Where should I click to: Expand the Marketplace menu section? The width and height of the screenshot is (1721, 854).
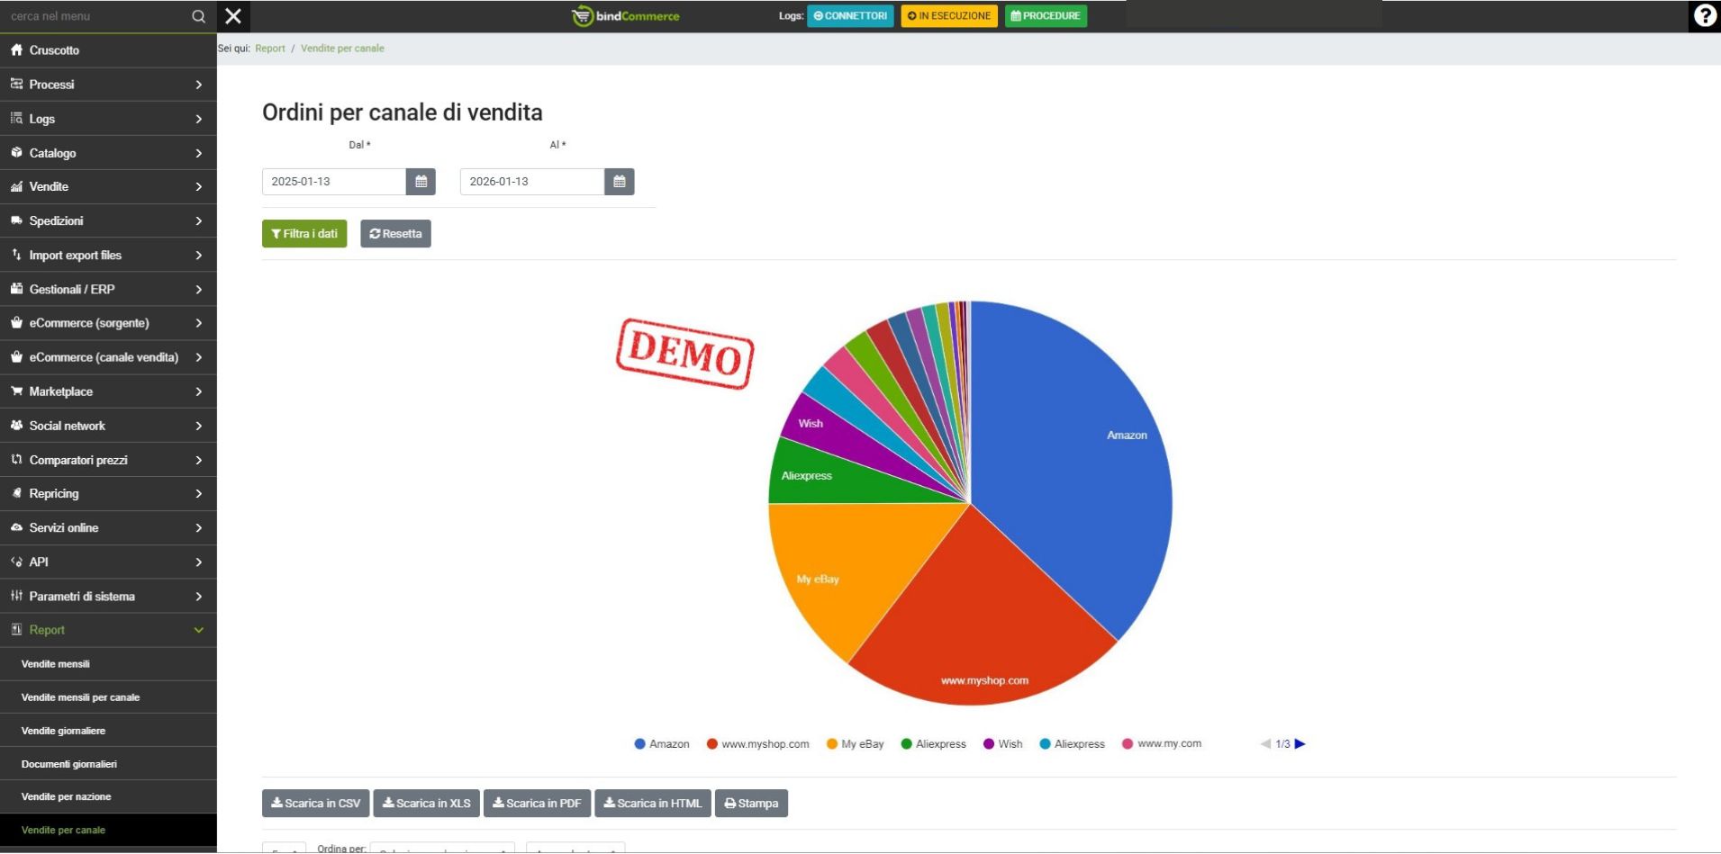[108, 391]
